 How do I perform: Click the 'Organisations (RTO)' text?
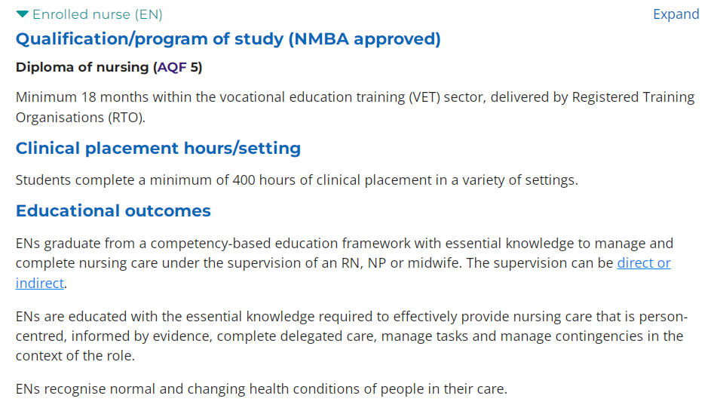click(81, 118)
